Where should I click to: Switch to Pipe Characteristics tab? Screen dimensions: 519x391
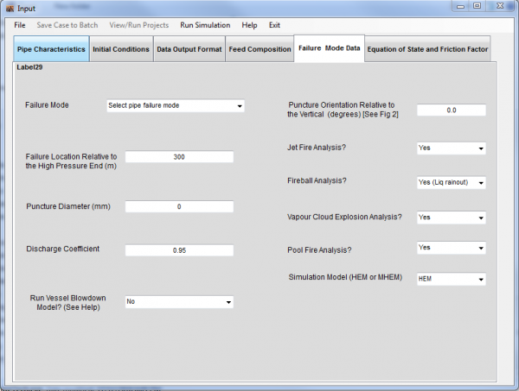(x=51, y=49)
